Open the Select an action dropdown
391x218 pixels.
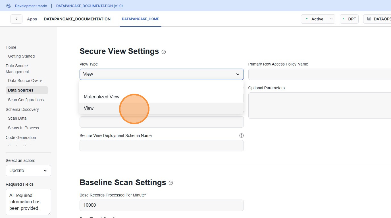click(28, 171)
